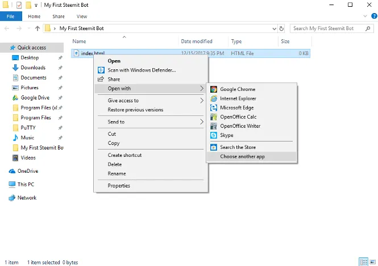Choose another app from the submenu

[242, 156]
